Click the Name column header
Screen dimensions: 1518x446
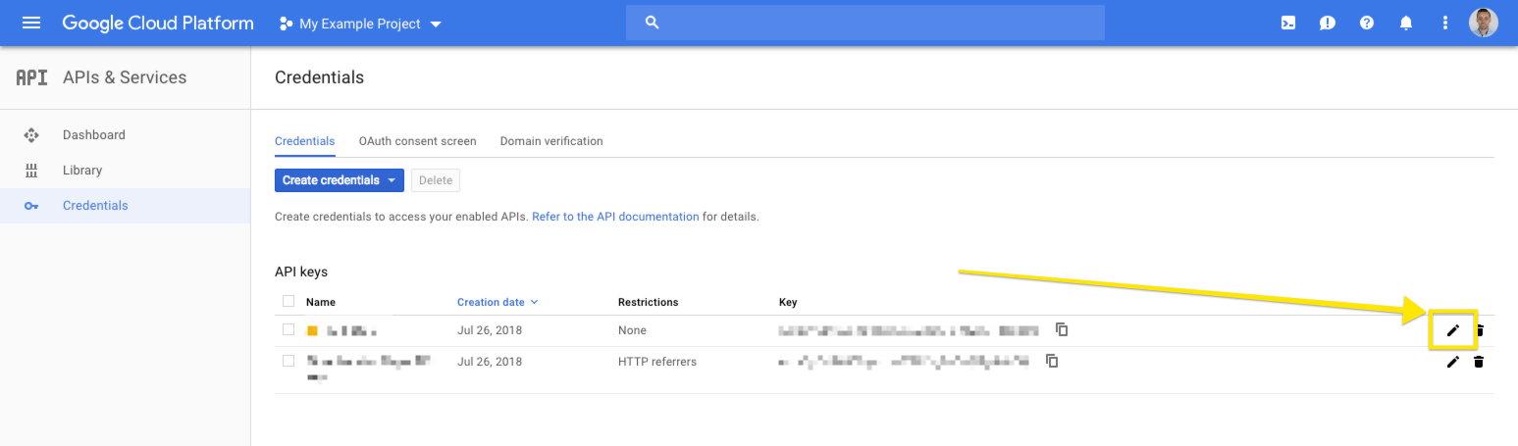tap(321, 302)
